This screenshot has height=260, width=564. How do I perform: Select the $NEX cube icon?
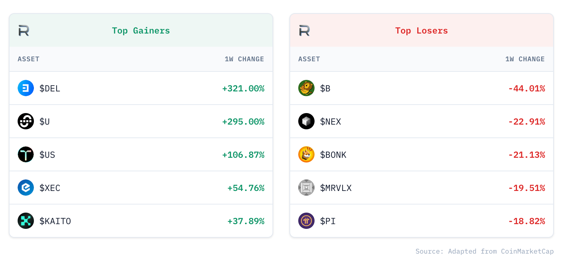pos(306,121)
